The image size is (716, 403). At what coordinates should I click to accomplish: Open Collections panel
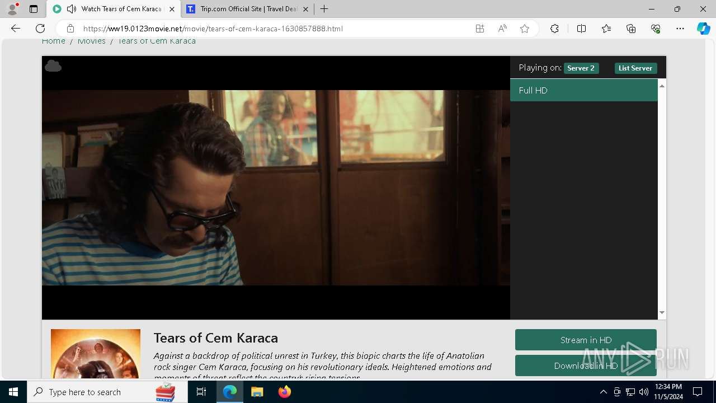(x=631, y=29)
